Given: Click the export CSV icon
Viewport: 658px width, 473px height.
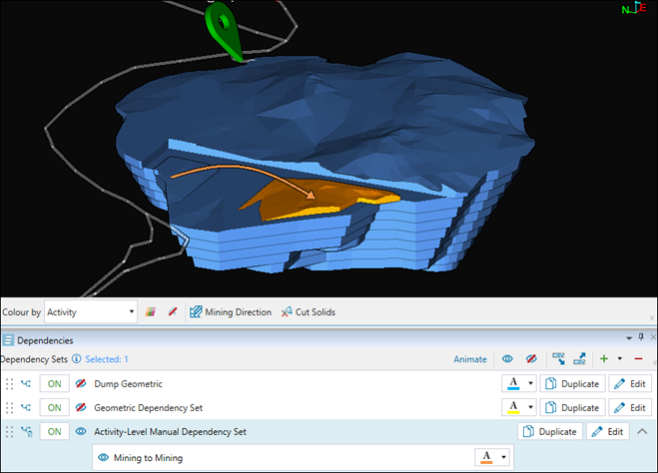Looking at the screenshot, I should point(579,358).
